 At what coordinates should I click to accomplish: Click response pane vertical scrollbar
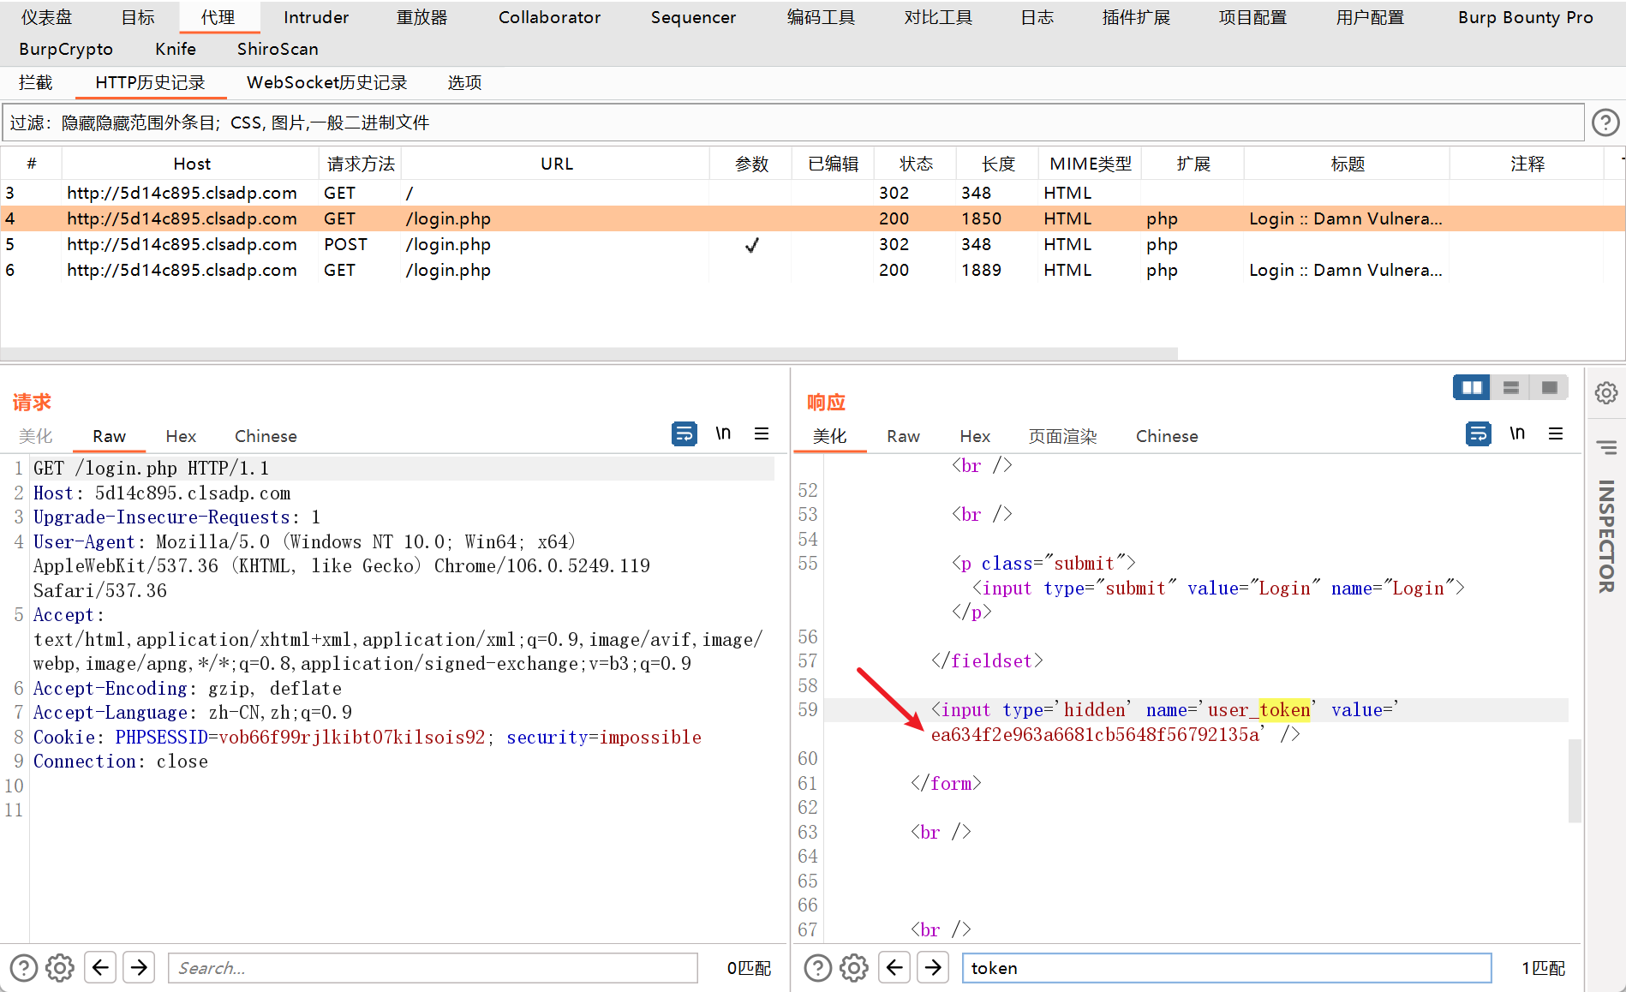pyautogui.click(x=1575, y=780)
